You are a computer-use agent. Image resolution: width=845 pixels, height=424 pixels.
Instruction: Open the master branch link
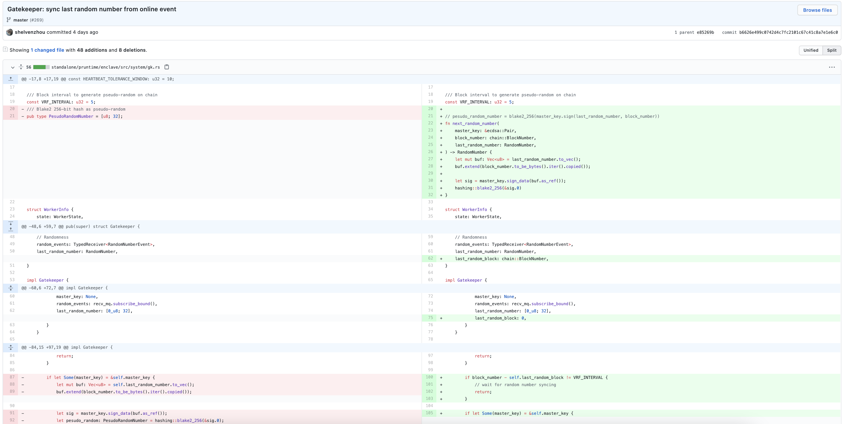(21, 20)
